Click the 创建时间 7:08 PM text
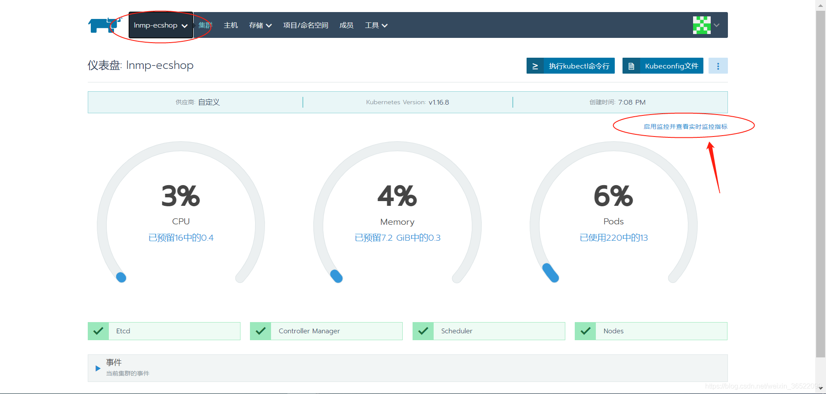Image resolution: width=826 pixels, height=394 pixels. pyautogui.click(x=617, y=102)
